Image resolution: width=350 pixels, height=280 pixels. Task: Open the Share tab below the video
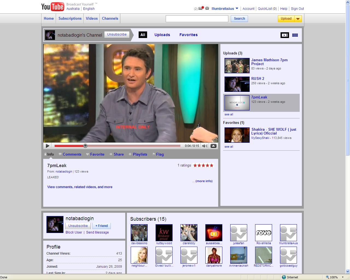click(x=117, y=154)
